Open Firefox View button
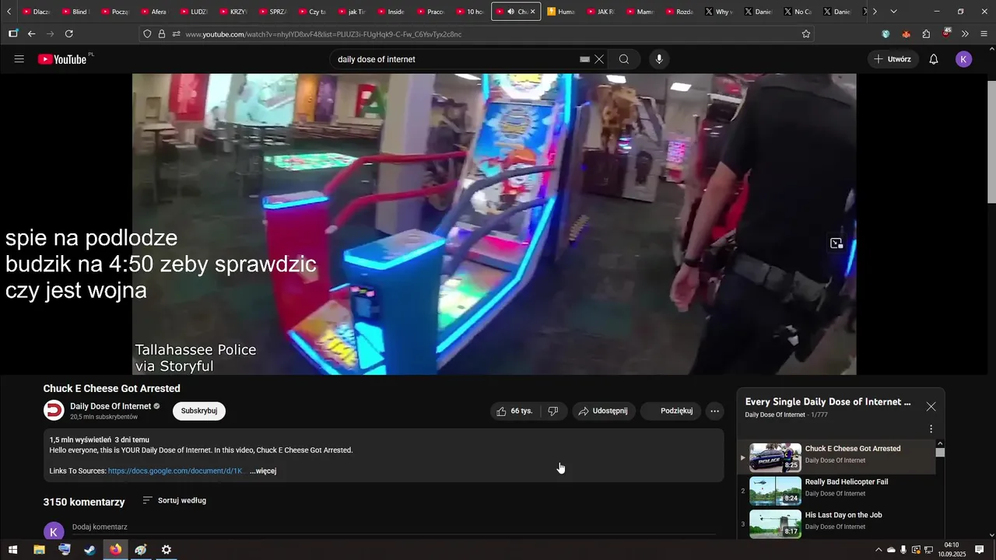996x560 pixels. tap(13, 33)
